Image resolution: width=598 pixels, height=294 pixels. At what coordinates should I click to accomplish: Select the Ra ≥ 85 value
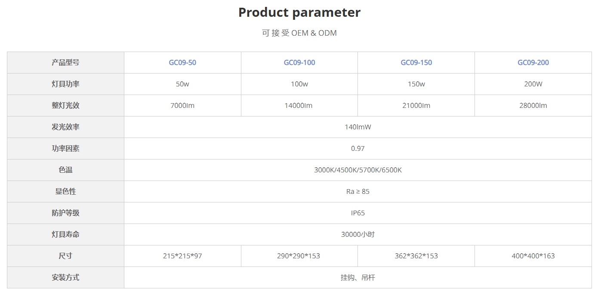tap(358, 191)
